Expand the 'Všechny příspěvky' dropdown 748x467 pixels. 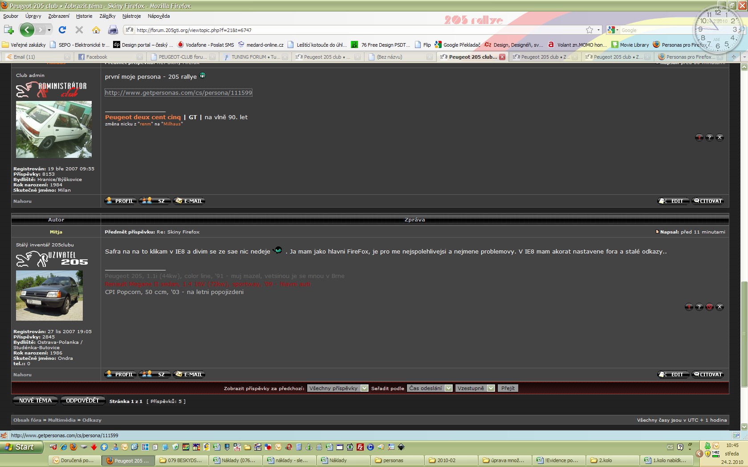point(364,388)
